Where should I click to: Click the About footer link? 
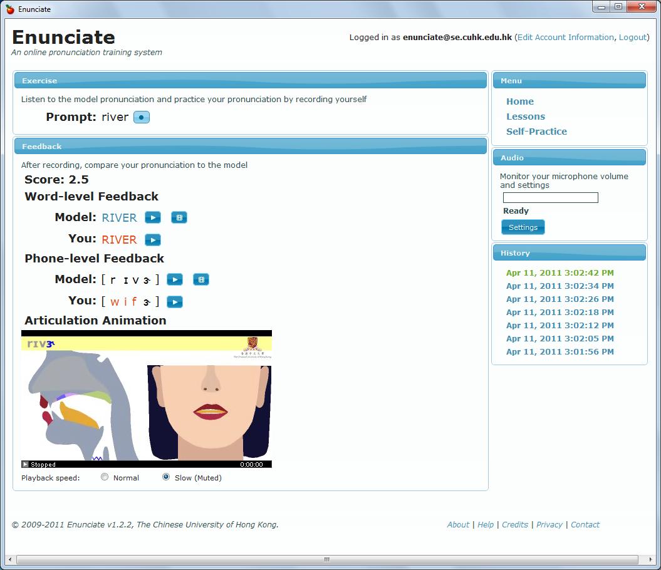tap(458, 525)
